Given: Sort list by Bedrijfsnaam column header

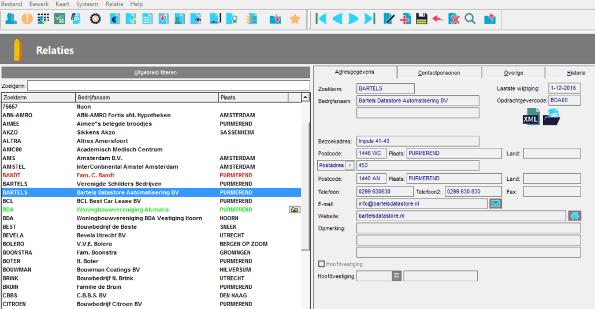Looking at the screenshot, I should tap(147, 98).
